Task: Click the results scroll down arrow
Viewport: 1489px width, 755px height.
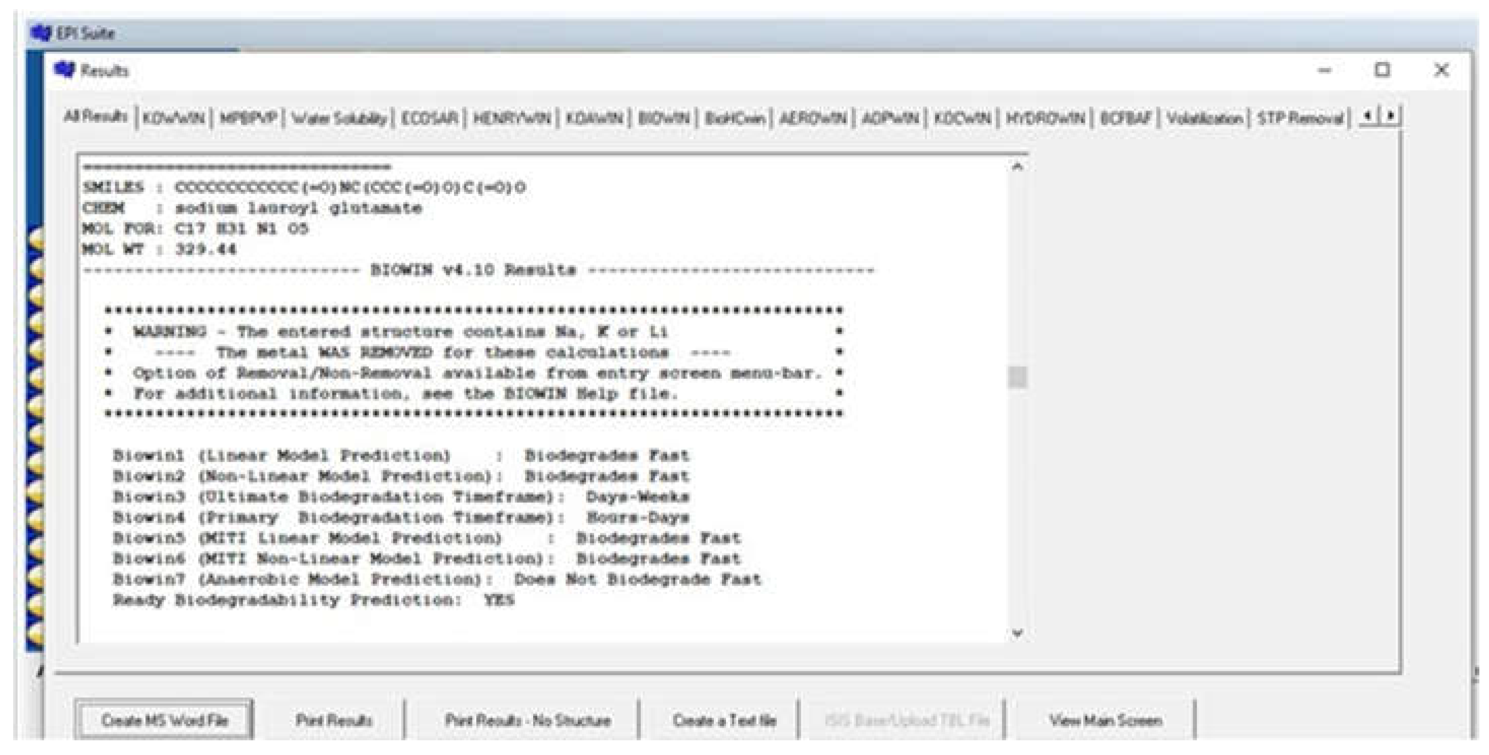Action: click(1018, 633)
